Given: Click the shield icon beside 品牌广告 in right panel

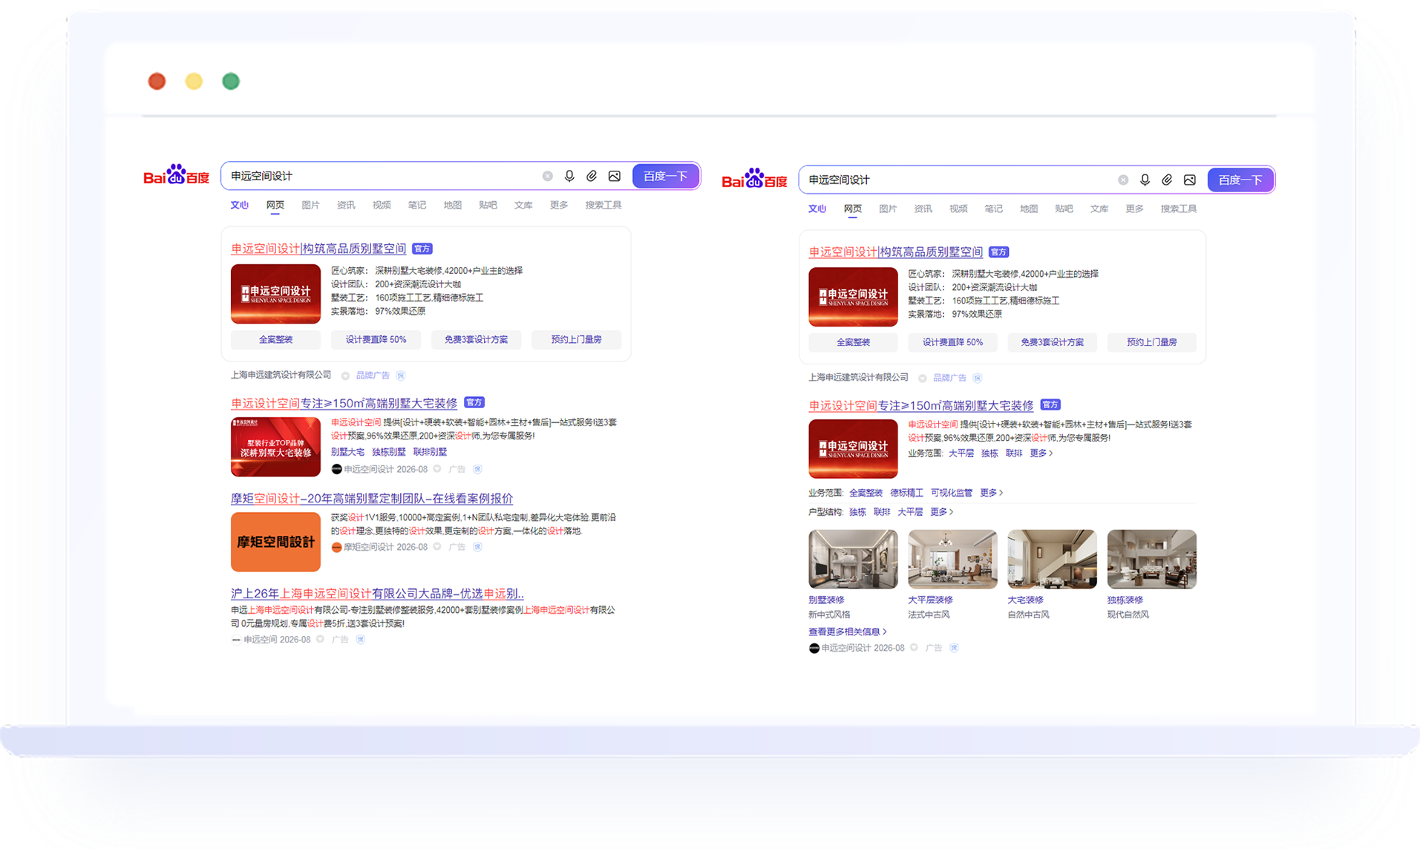Looking at the screenshot, I should [978, 378].
